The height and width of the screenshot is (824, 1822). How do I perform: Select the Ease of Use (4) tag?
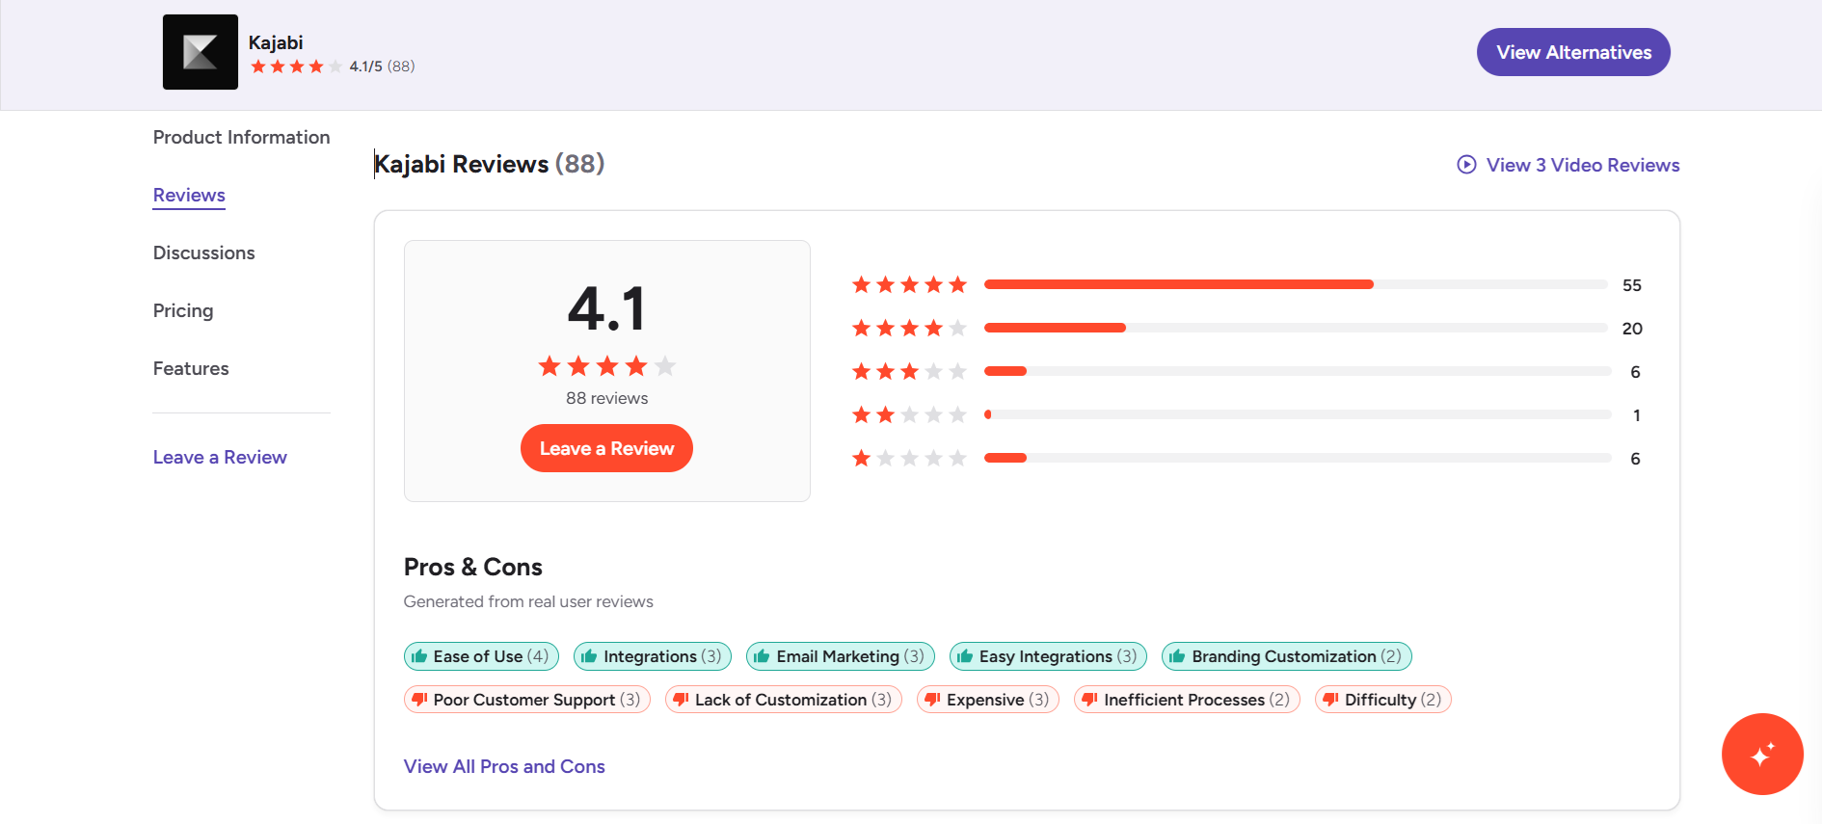click(x=481, y=656)
